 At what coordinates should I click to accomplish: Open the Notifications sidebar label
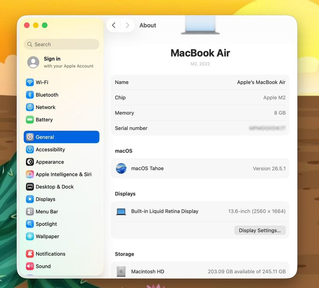tap(51, 254)
